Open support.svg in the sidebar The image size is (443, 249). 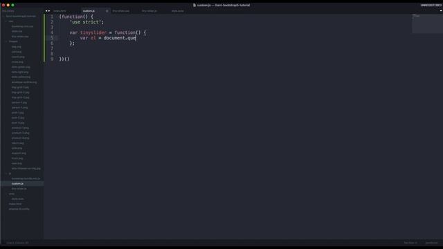point(19,154)
